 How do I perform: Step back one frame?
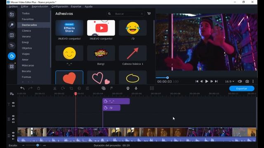[x=202, y=81]
